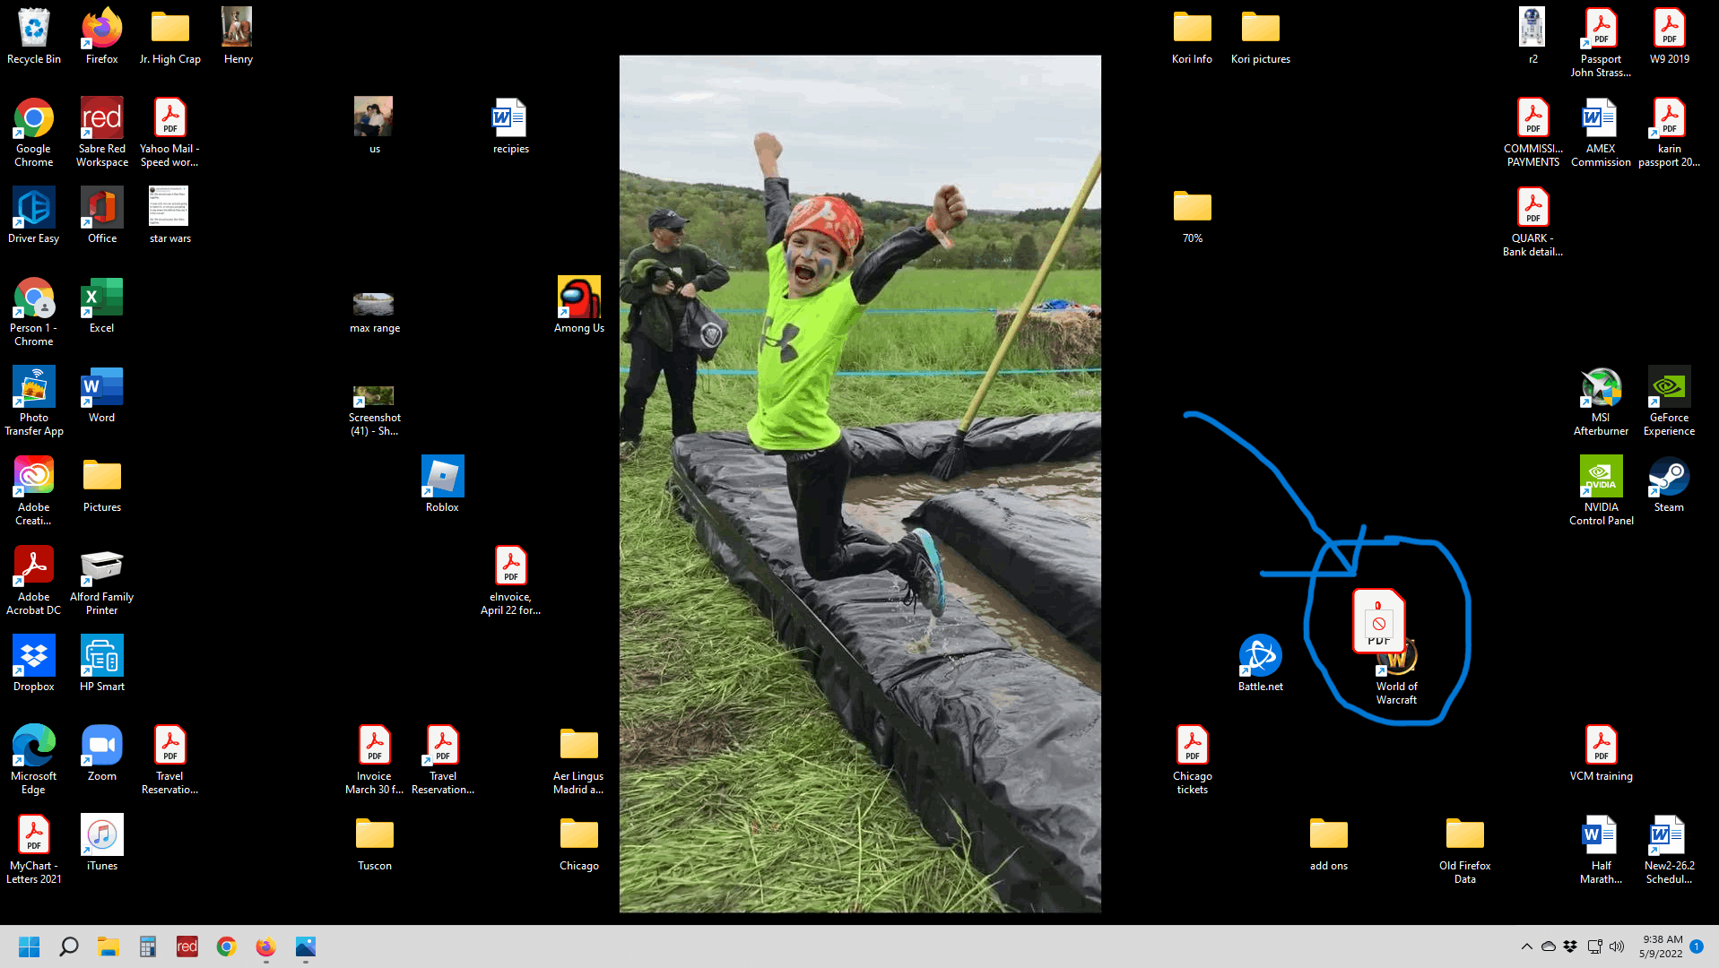
Task: Open Word desktop shortcut
Action: 102,394
